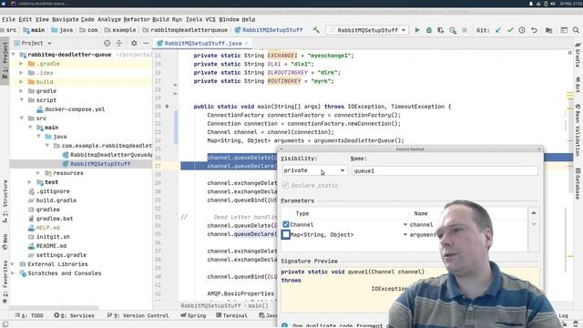Open the Structure side tool window

[x=5, y=201]
